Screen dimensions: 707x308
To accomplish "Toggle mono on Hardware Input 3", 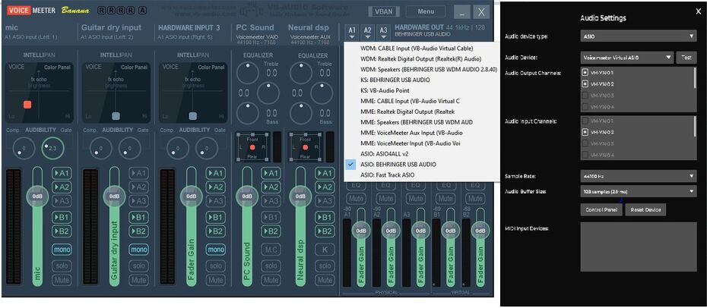I will 216,249.
